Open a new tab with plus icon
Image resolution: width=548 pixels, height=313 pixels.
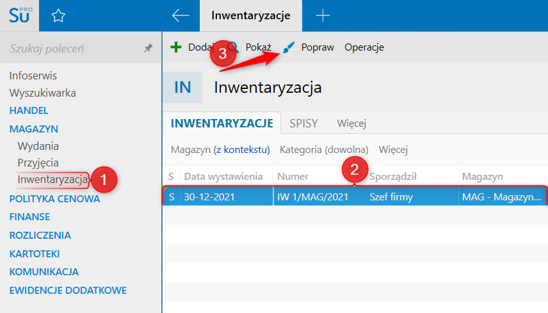point(323,16)
